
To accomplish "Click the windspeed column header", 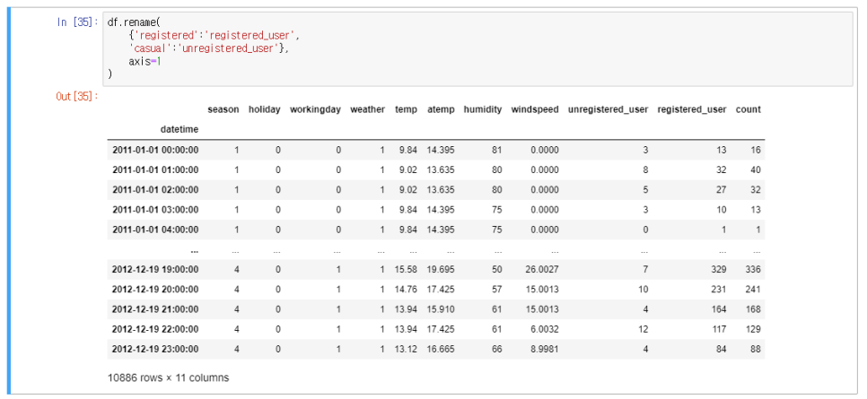I will coord(535,109).
